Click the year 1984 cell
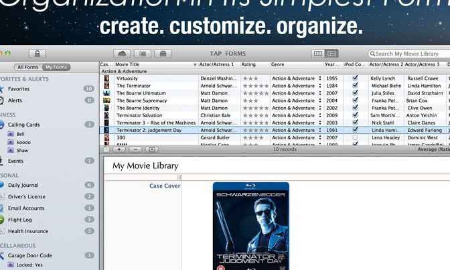Image resolution: width=450 pixels, height=270 pixels. coord(331,86)
